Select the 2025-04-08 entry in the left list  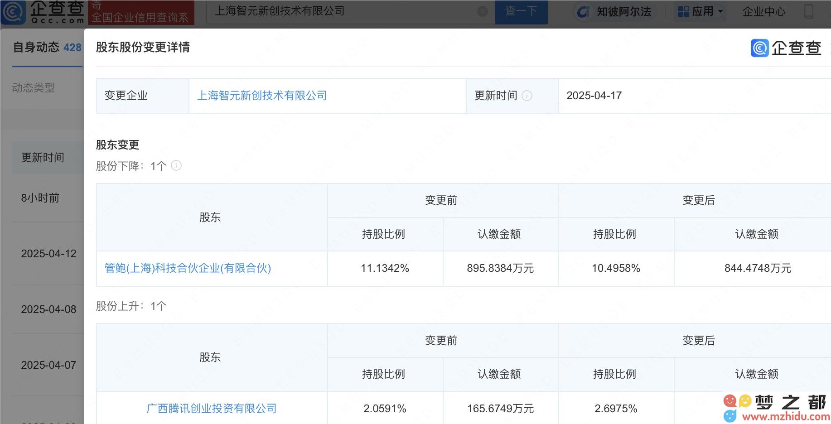[48, 309]
